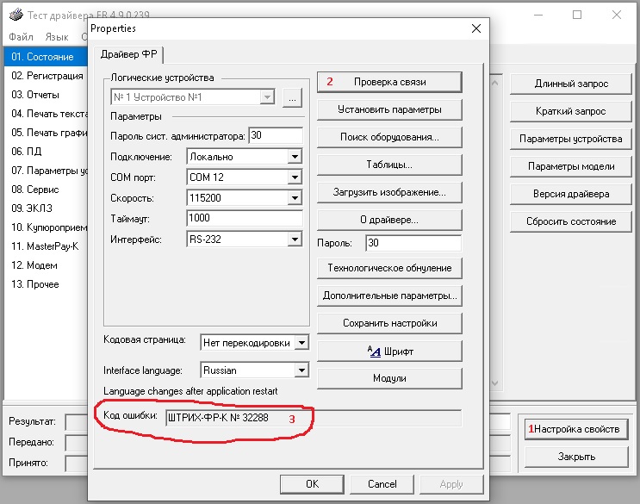
Task: Expand Interface language dropdown
Action: (x=301, y=370)
